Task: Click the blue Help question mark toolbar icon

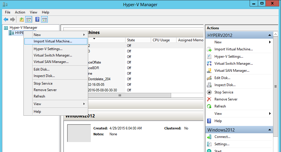Action: click(x=37, y=19)
